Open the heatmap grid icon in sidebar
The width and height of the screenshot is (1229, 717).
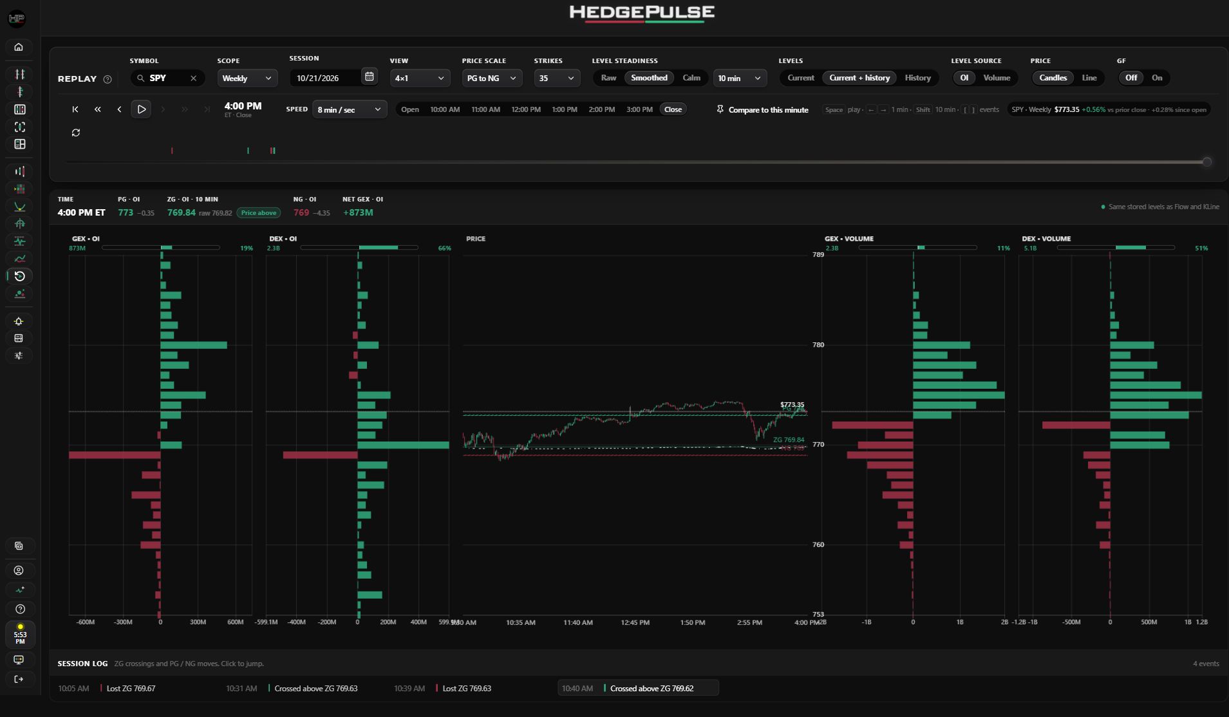click(x=20, y=189)
